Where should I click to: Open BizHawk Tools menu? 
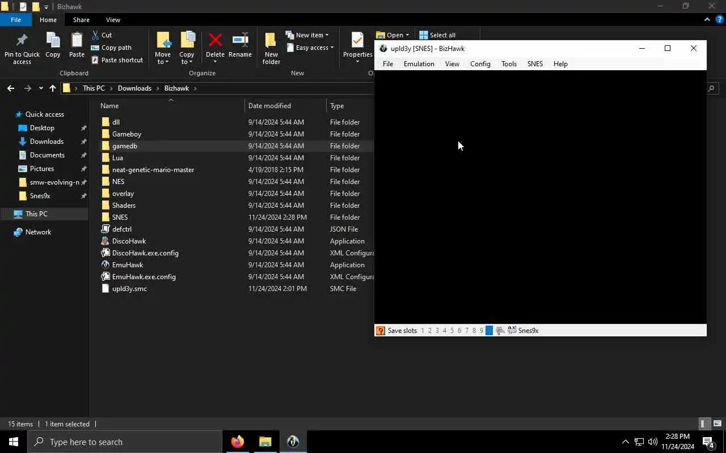click(x=509, y=64)
